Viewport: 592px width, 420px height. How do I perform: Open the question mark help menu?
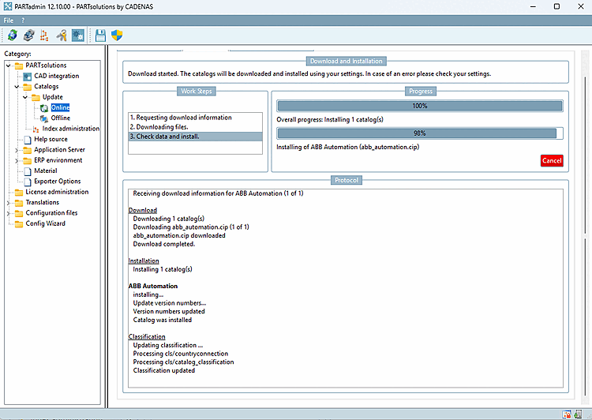coord(23,21)
